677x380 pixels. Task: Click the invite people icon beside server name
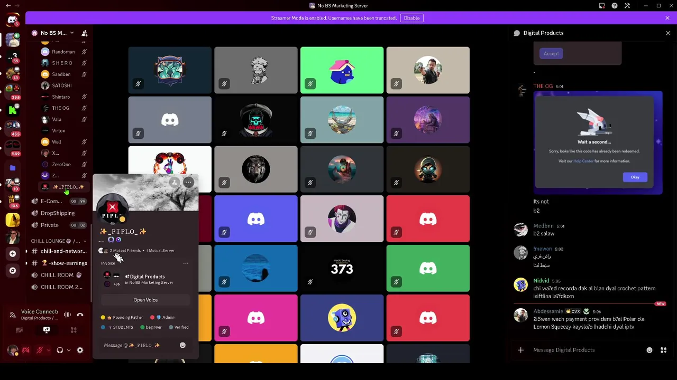pos(85,33)
